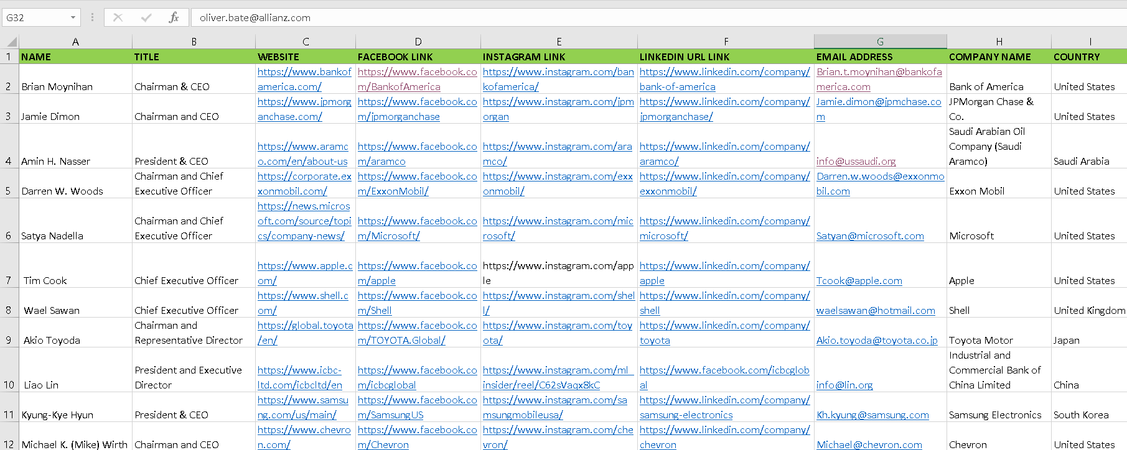This screenshot has width=1127, height=450.
Task: Open the jpmorganchase Facebook link
Action: pos(417,109)
